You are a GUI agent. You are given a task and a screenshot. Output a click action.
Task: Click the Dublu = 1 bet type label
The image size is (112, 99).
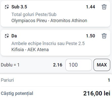click(x=10, y=65)
